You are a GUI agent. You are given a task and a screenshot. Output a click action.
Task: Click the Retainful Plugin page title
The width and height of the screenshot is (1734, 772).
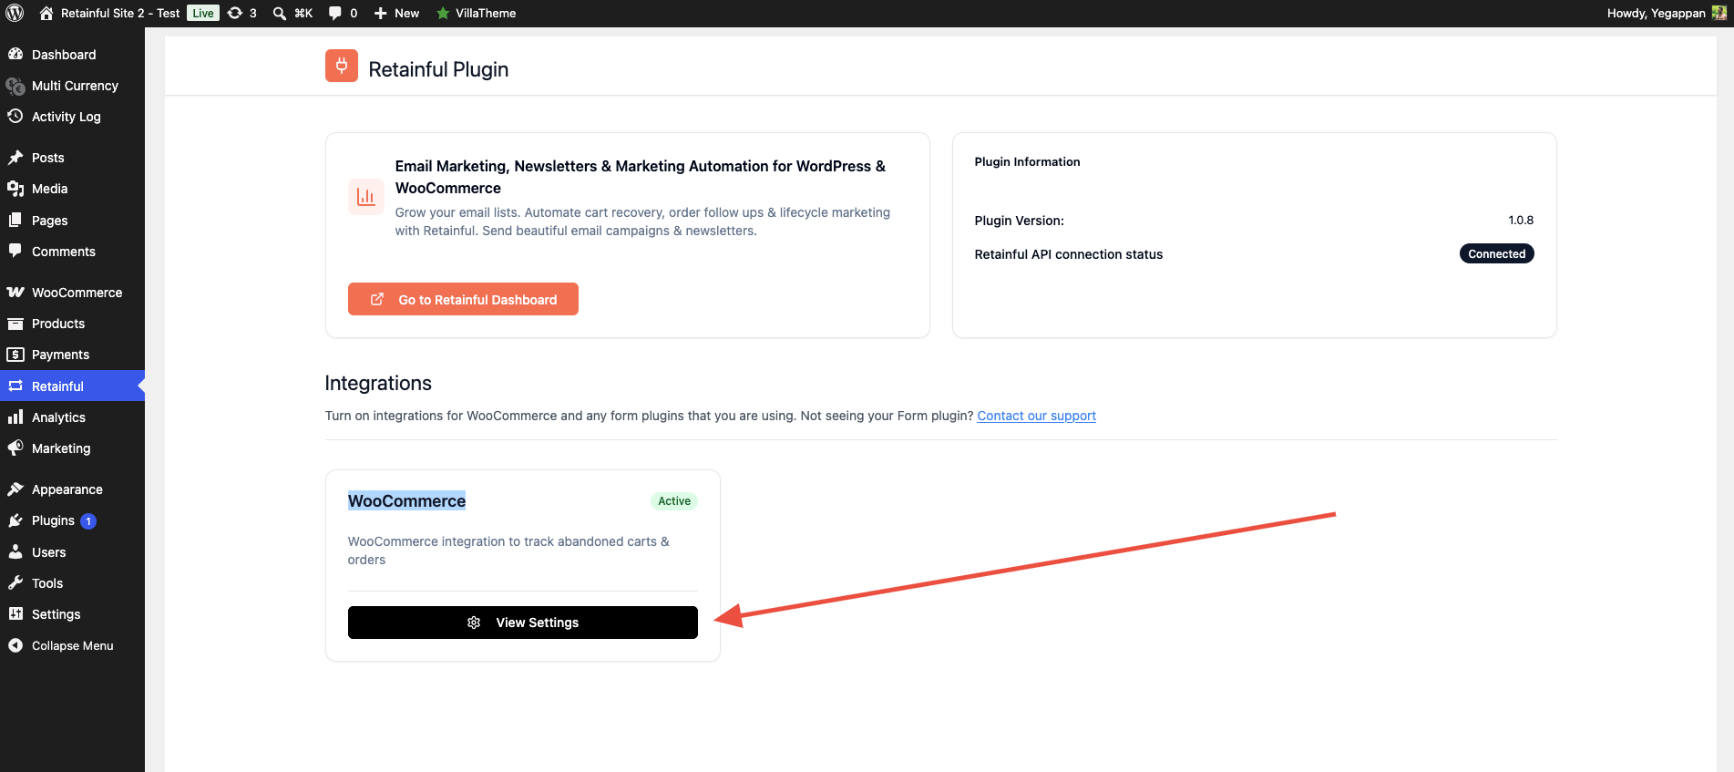click(x=438, y=69)
